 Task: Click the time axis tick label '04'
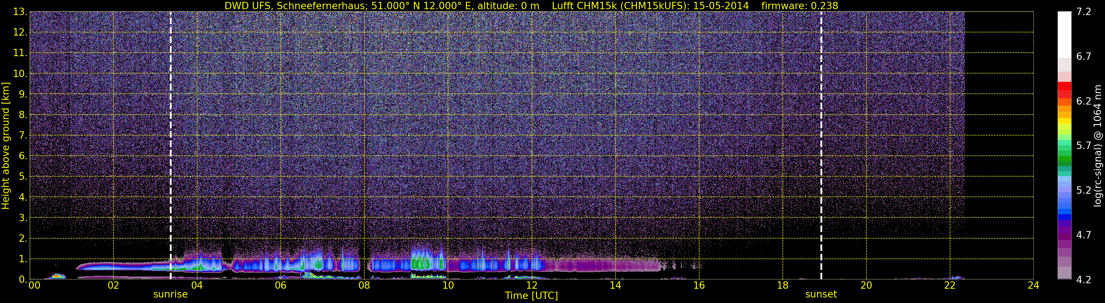(x=197, y=285)
